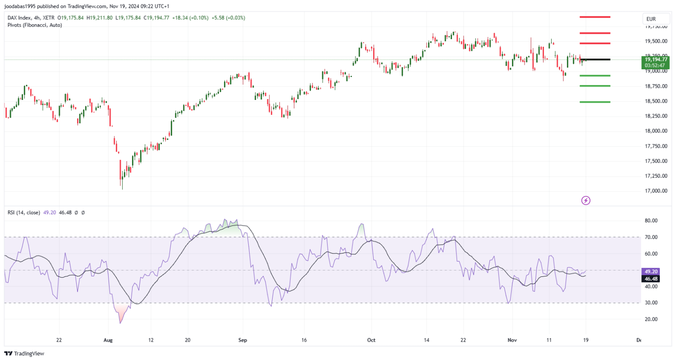Click the 14 date on time axis

click(427, 340)
